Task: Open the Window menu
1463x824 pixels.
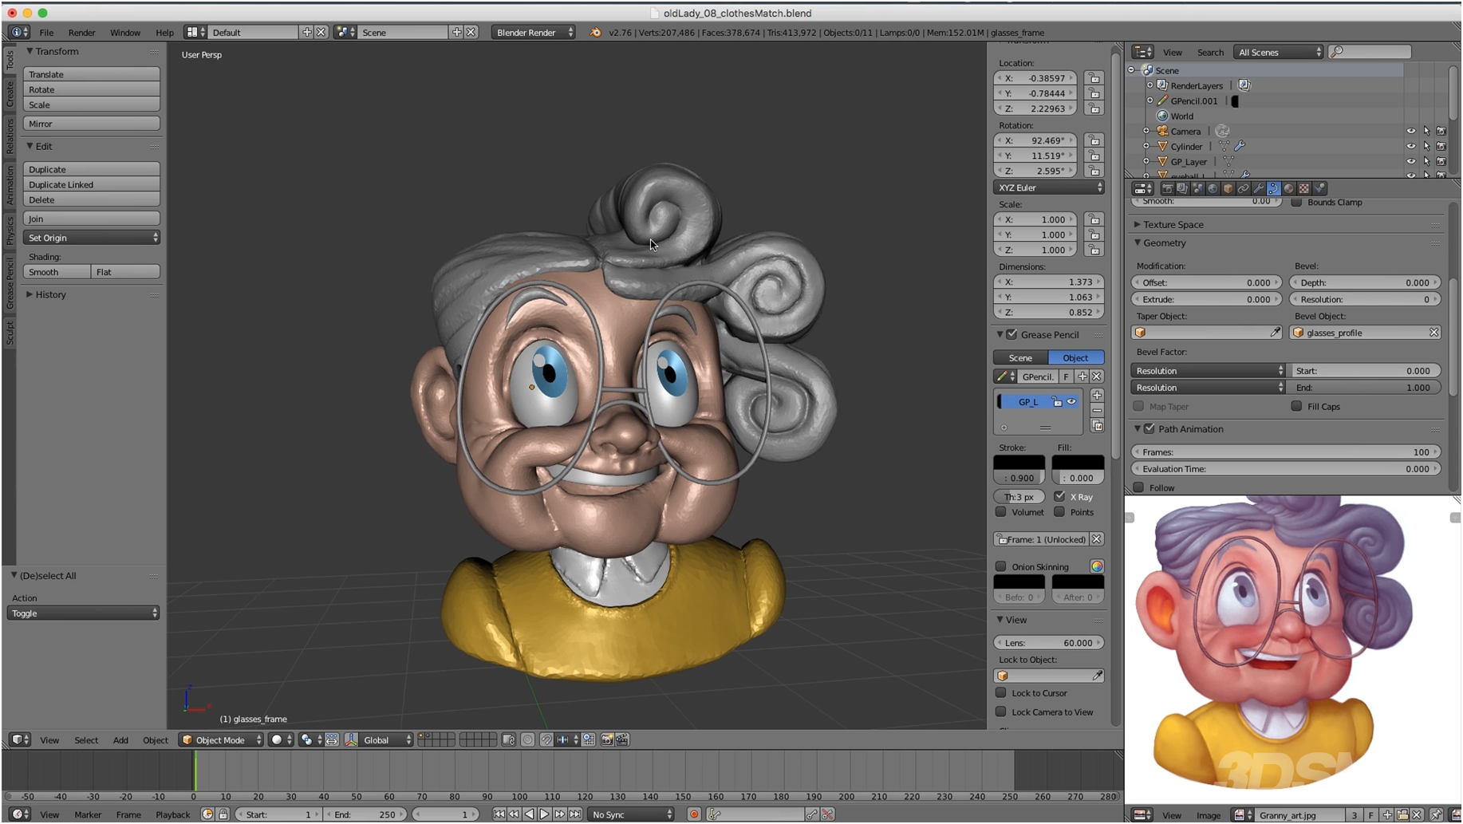Action: pos(124,33)
